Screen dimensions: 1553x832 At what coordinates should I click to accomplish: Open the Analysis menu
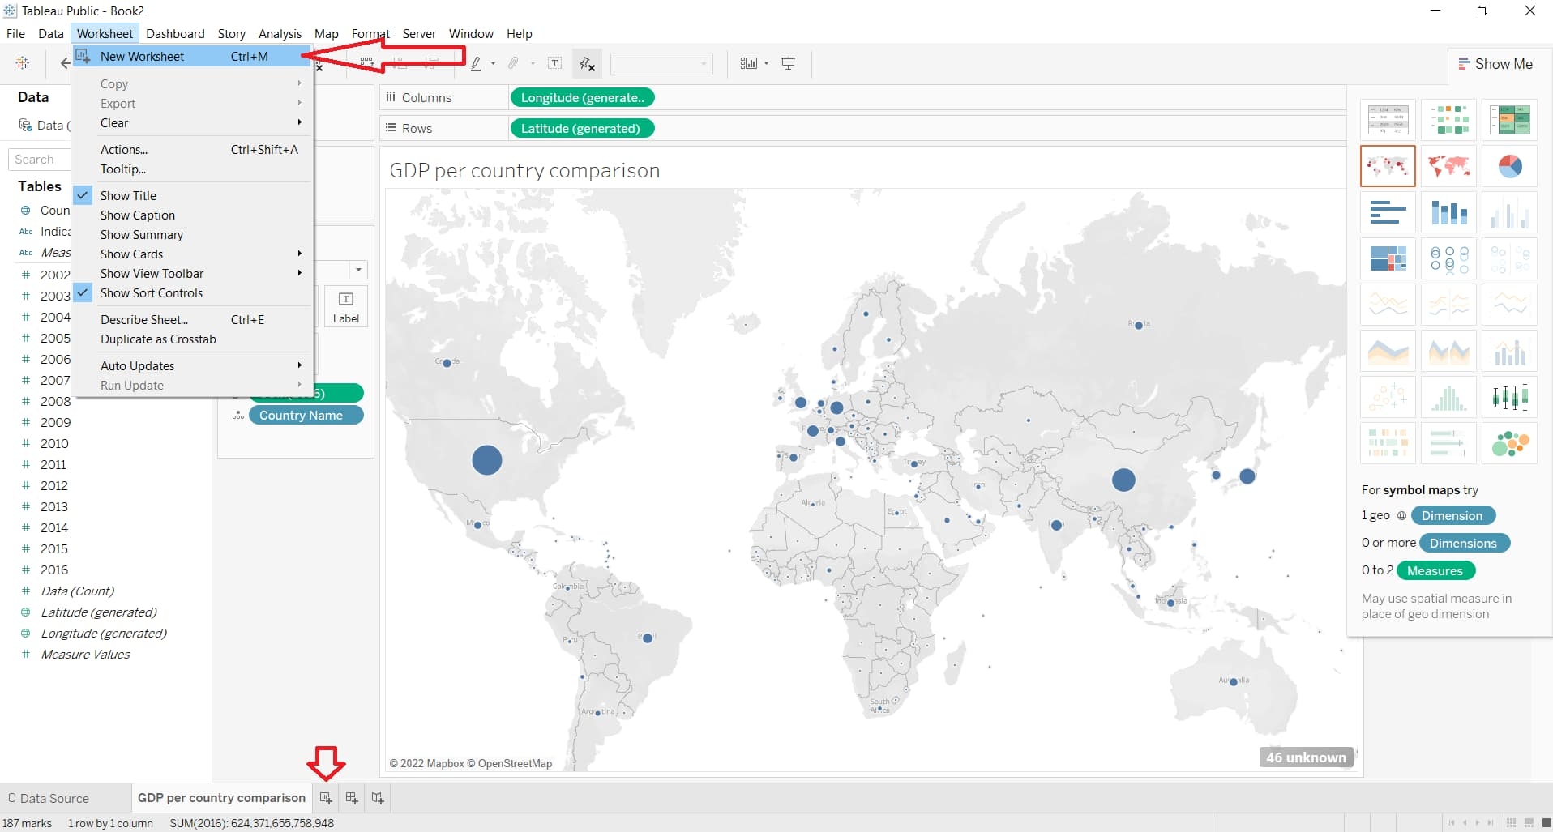coord(280,34)
